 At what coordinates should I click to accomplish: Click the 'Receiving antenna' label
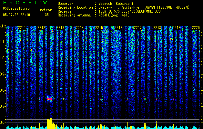(x=74, y=15)
